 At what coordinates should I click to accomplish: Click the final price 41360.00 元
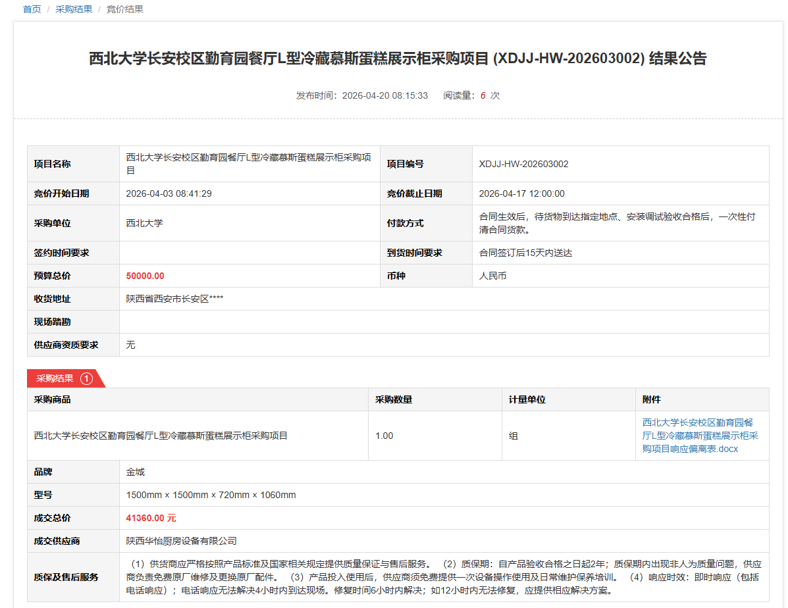pyautogui.click(x=151, y=518)
